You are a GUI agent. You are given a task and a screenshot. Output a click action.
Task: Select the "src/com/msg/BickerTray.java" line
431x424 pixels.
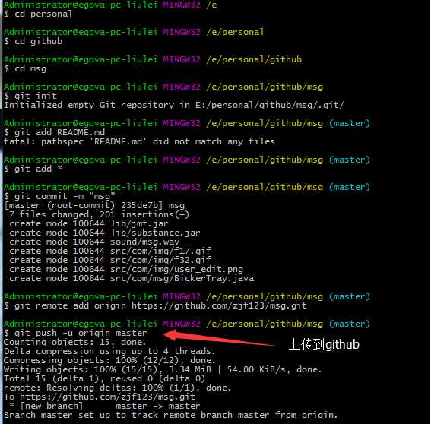(132, 278)
